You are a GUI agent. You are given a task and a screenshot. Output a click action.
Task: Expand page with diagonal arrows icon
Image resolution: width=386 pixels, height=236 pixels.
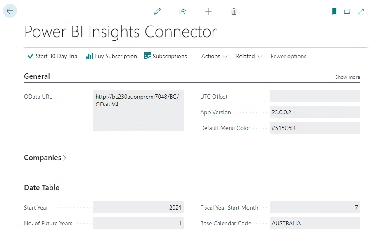tap(361, 12)
